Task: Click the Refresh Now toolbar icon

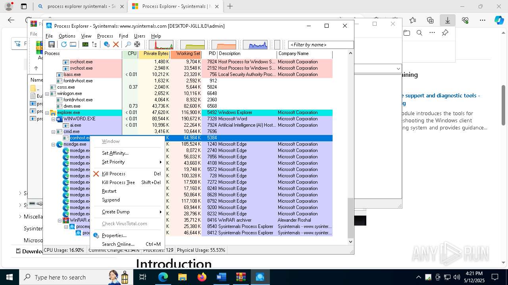Action: pos(63,44)
